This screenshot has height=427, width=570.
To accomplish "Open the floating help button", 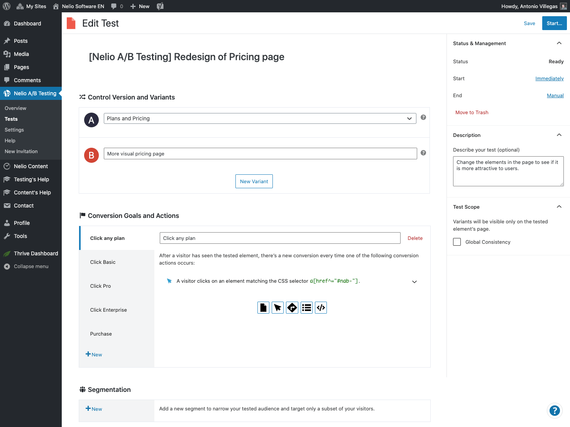I will (x=554, y=411).
